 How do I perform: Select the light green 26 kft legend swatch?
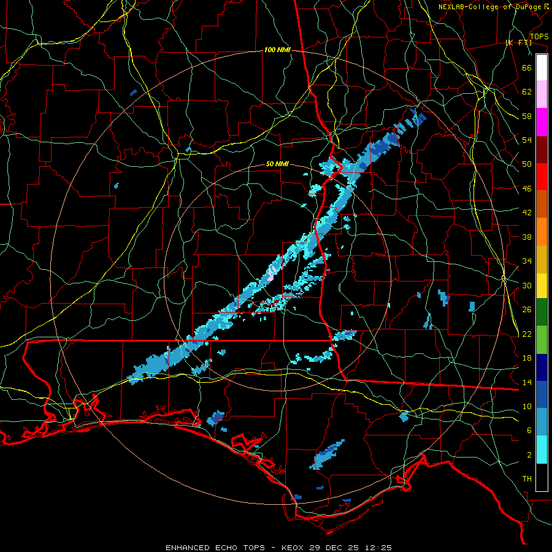click(542, 340)
